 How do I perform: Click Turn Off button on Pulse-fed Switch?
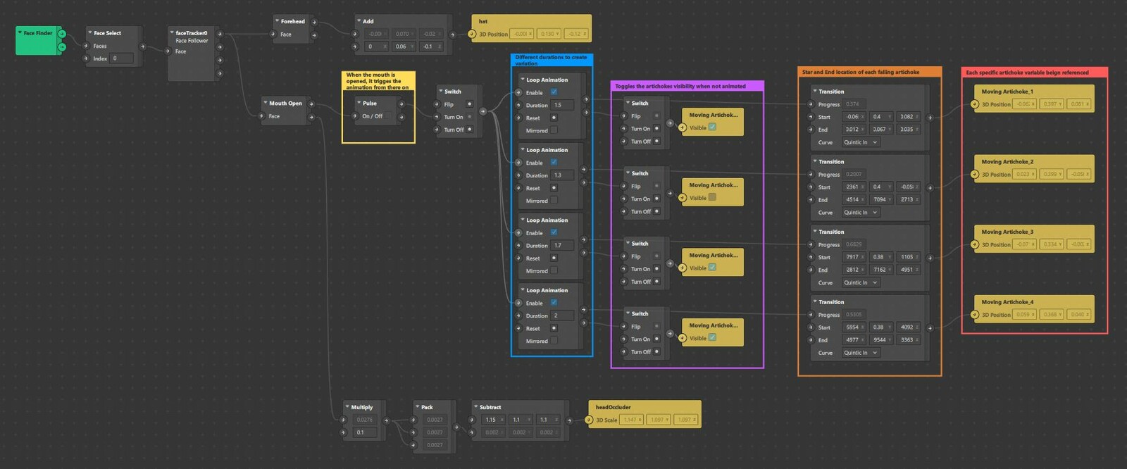point(470,130)
